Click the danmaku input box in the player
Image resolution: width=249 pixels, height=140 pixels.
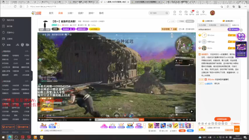[x=117, y=120]
